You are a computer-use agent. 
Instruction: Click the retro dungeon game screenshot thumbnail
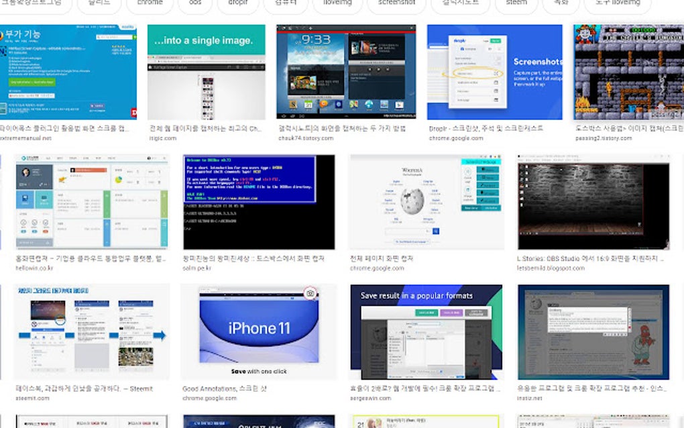click(626, 75)
